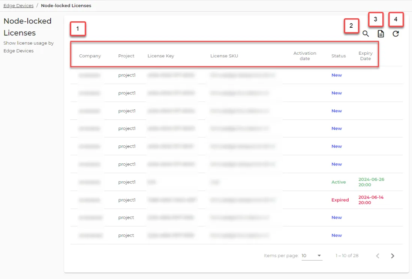Click the 'Show license usage by Edge Devices' text

click(28, 47)
